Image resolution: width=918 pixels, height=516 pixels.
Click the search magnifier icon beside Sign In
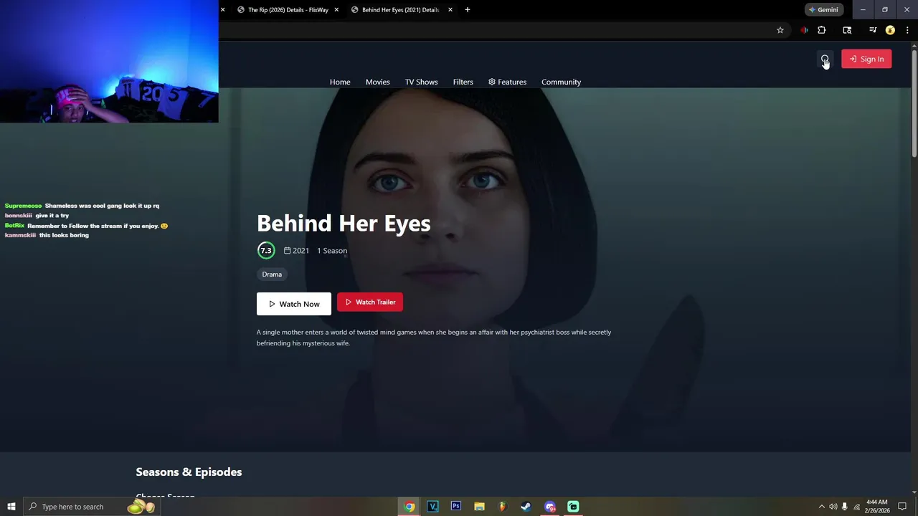(x=825, y=59)
